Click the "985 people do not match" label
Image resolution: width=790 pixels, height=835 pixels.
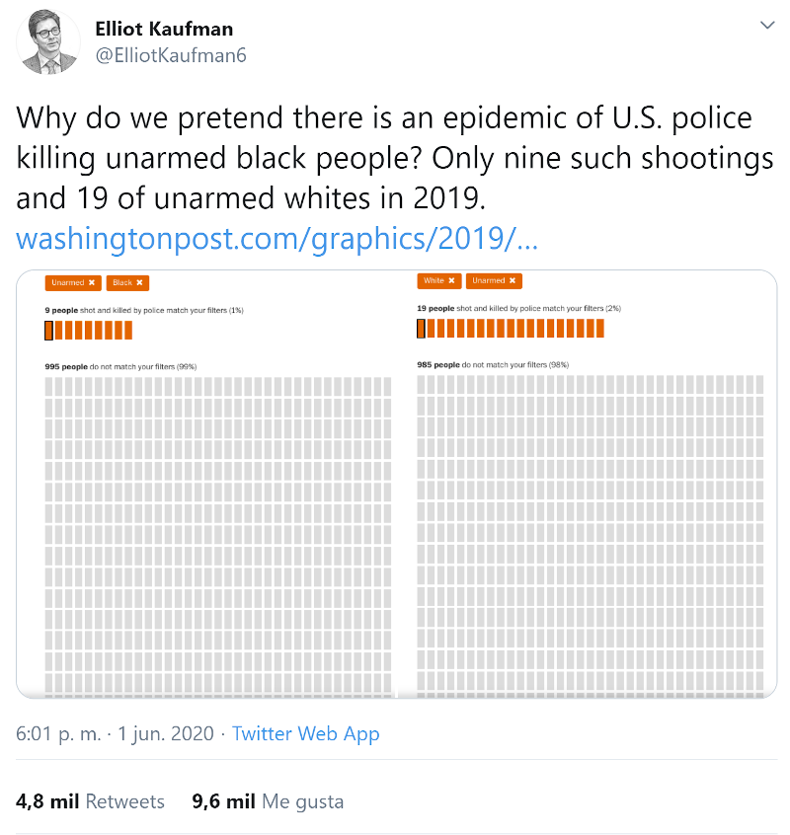(493, 364)
